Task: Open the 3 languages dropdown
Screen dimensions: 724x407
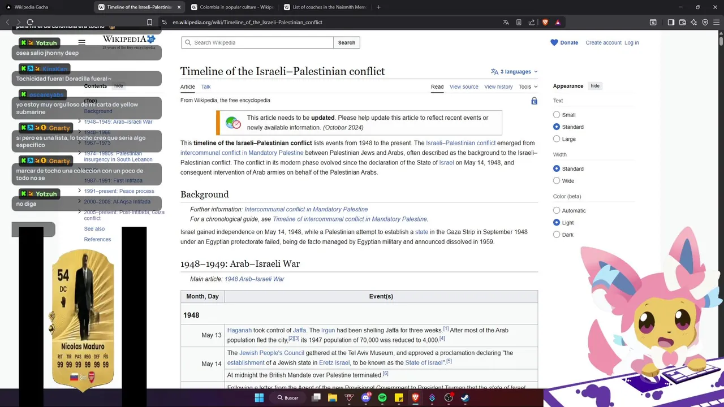Action: [514, 72]
